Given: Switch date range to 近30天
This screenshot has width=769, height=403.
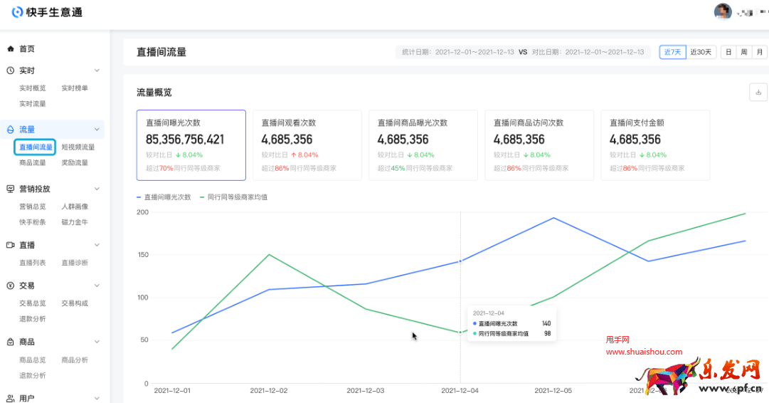Looking at the screenshot, I should (701, 52).
